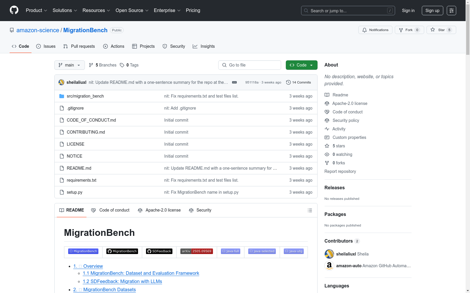
Task: Open the Apache-2.0 license link in About
Action: (x=346, y=103)
